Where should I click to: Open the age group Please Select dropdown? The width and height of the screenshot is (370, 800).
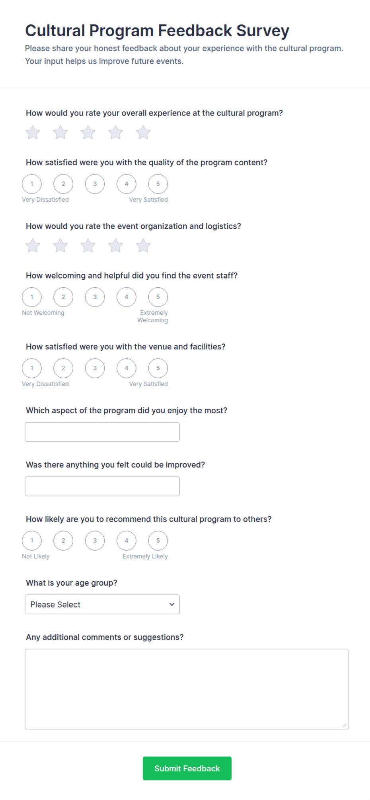pyautogui.click(x=102, y=604)
